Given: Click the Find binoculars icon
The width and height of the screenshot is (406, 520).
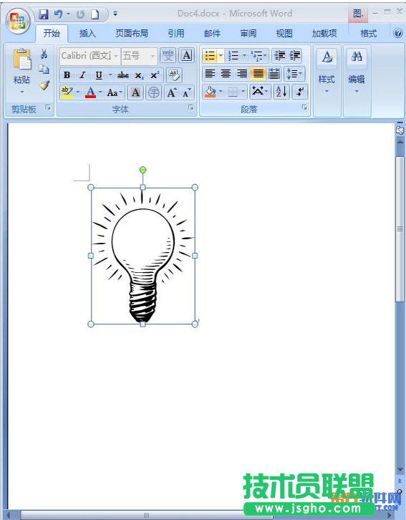Looking at the screenshot, I should (357, 57).
